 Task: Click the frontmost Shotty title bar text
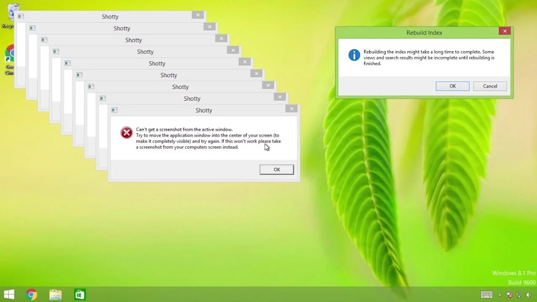[204, 110]
